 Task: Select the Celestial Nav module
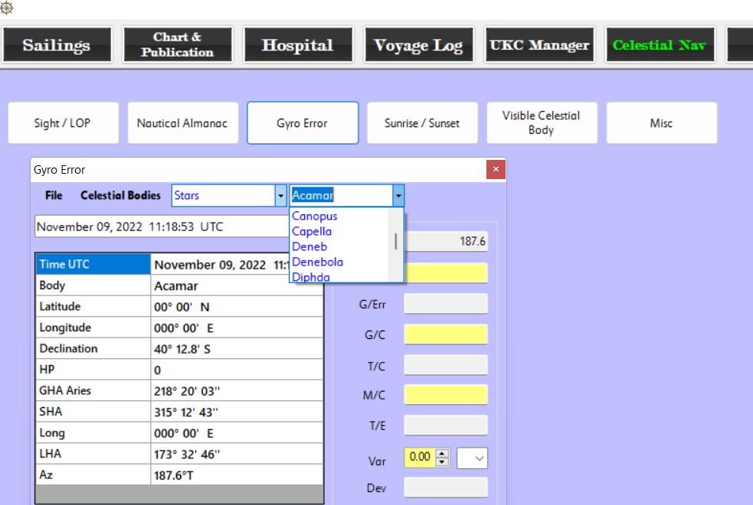tap(660, 45)
